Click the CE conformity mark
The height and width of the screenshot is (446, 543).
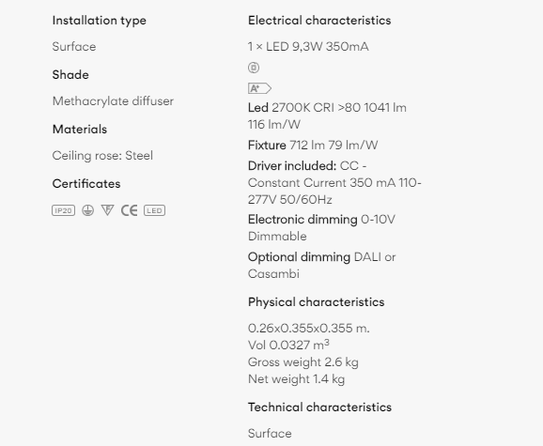click(129, 210)
